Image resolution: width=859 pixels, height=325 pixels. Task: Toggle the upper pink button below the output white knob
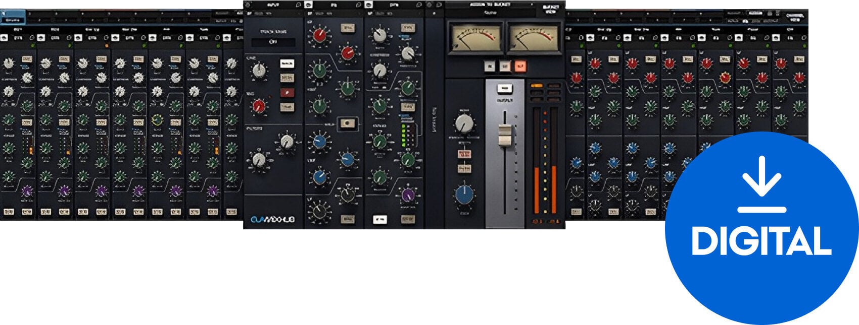click(464, 154)
